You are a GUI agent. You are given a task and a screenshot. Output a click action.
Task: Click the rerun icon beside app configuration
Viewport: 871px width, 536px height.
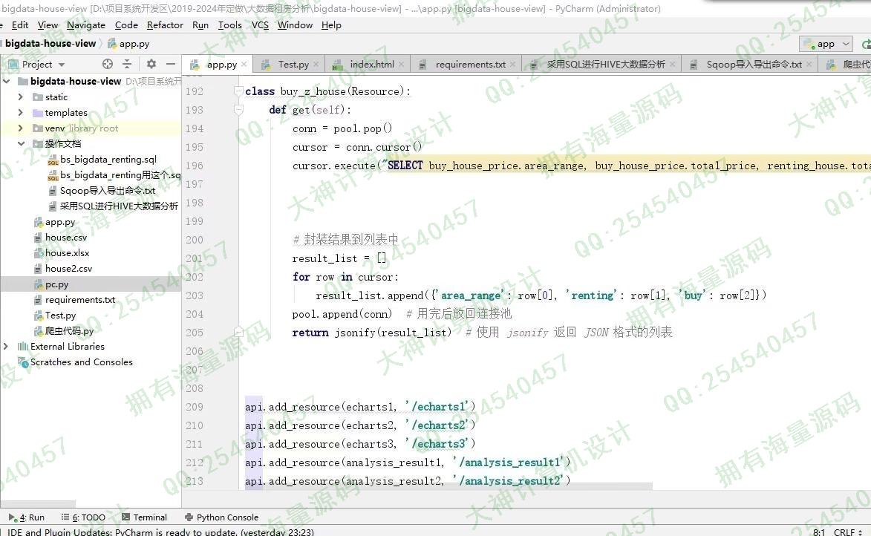click(x=866, y=44)
